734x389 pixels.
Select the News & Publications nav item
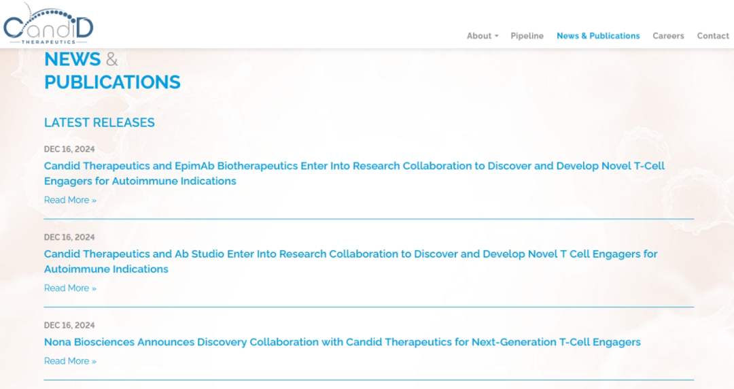coord(598,36)
